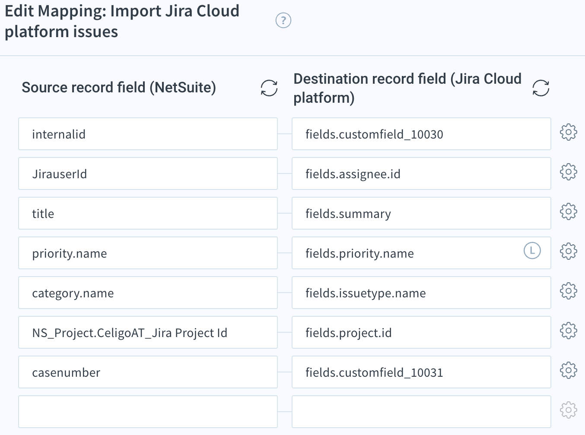Refresh the Jira Cloud destination record fields
The height and width of the screenshot is (435, 585).
pos(540,88)
